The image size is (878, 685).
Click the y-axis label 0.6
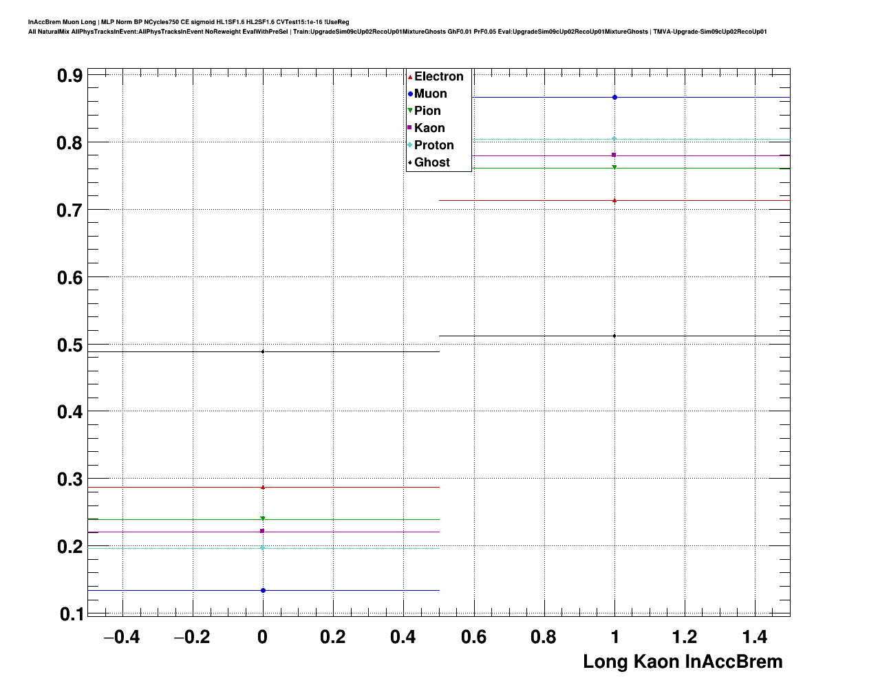(x=69, y=278)
